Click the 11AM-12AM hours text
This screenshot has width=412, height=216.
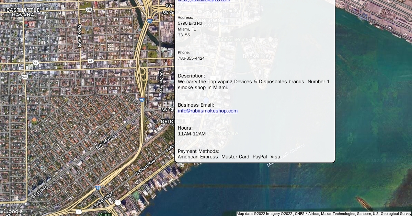(192, 134)
